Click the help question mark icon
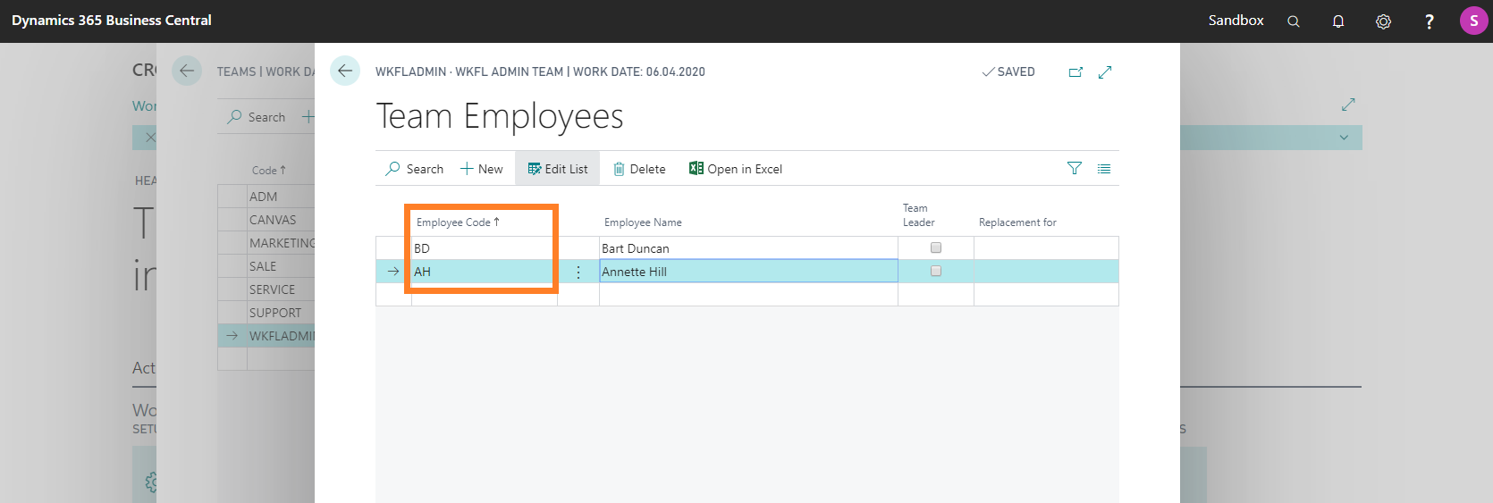This screenshot has height=503, width=1493. 1429,21
